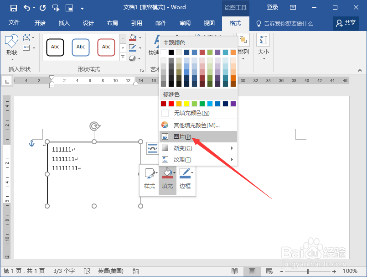Click the spelling check icon in status bar
Screen dimensions: 367x277
pyautogui.click(x=87, y=271)
